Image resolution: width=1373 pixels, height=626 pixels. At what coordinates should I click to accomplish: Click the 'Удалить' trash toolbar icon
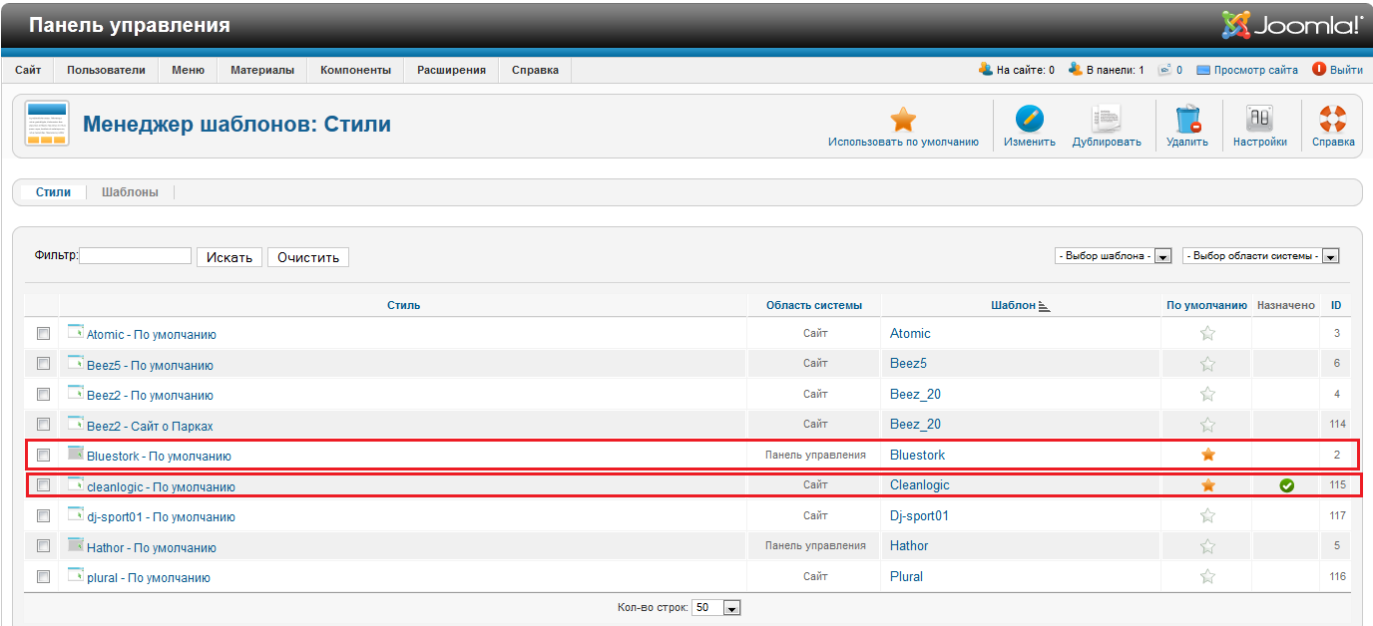pyautogui.click(x=1187, y=120)
